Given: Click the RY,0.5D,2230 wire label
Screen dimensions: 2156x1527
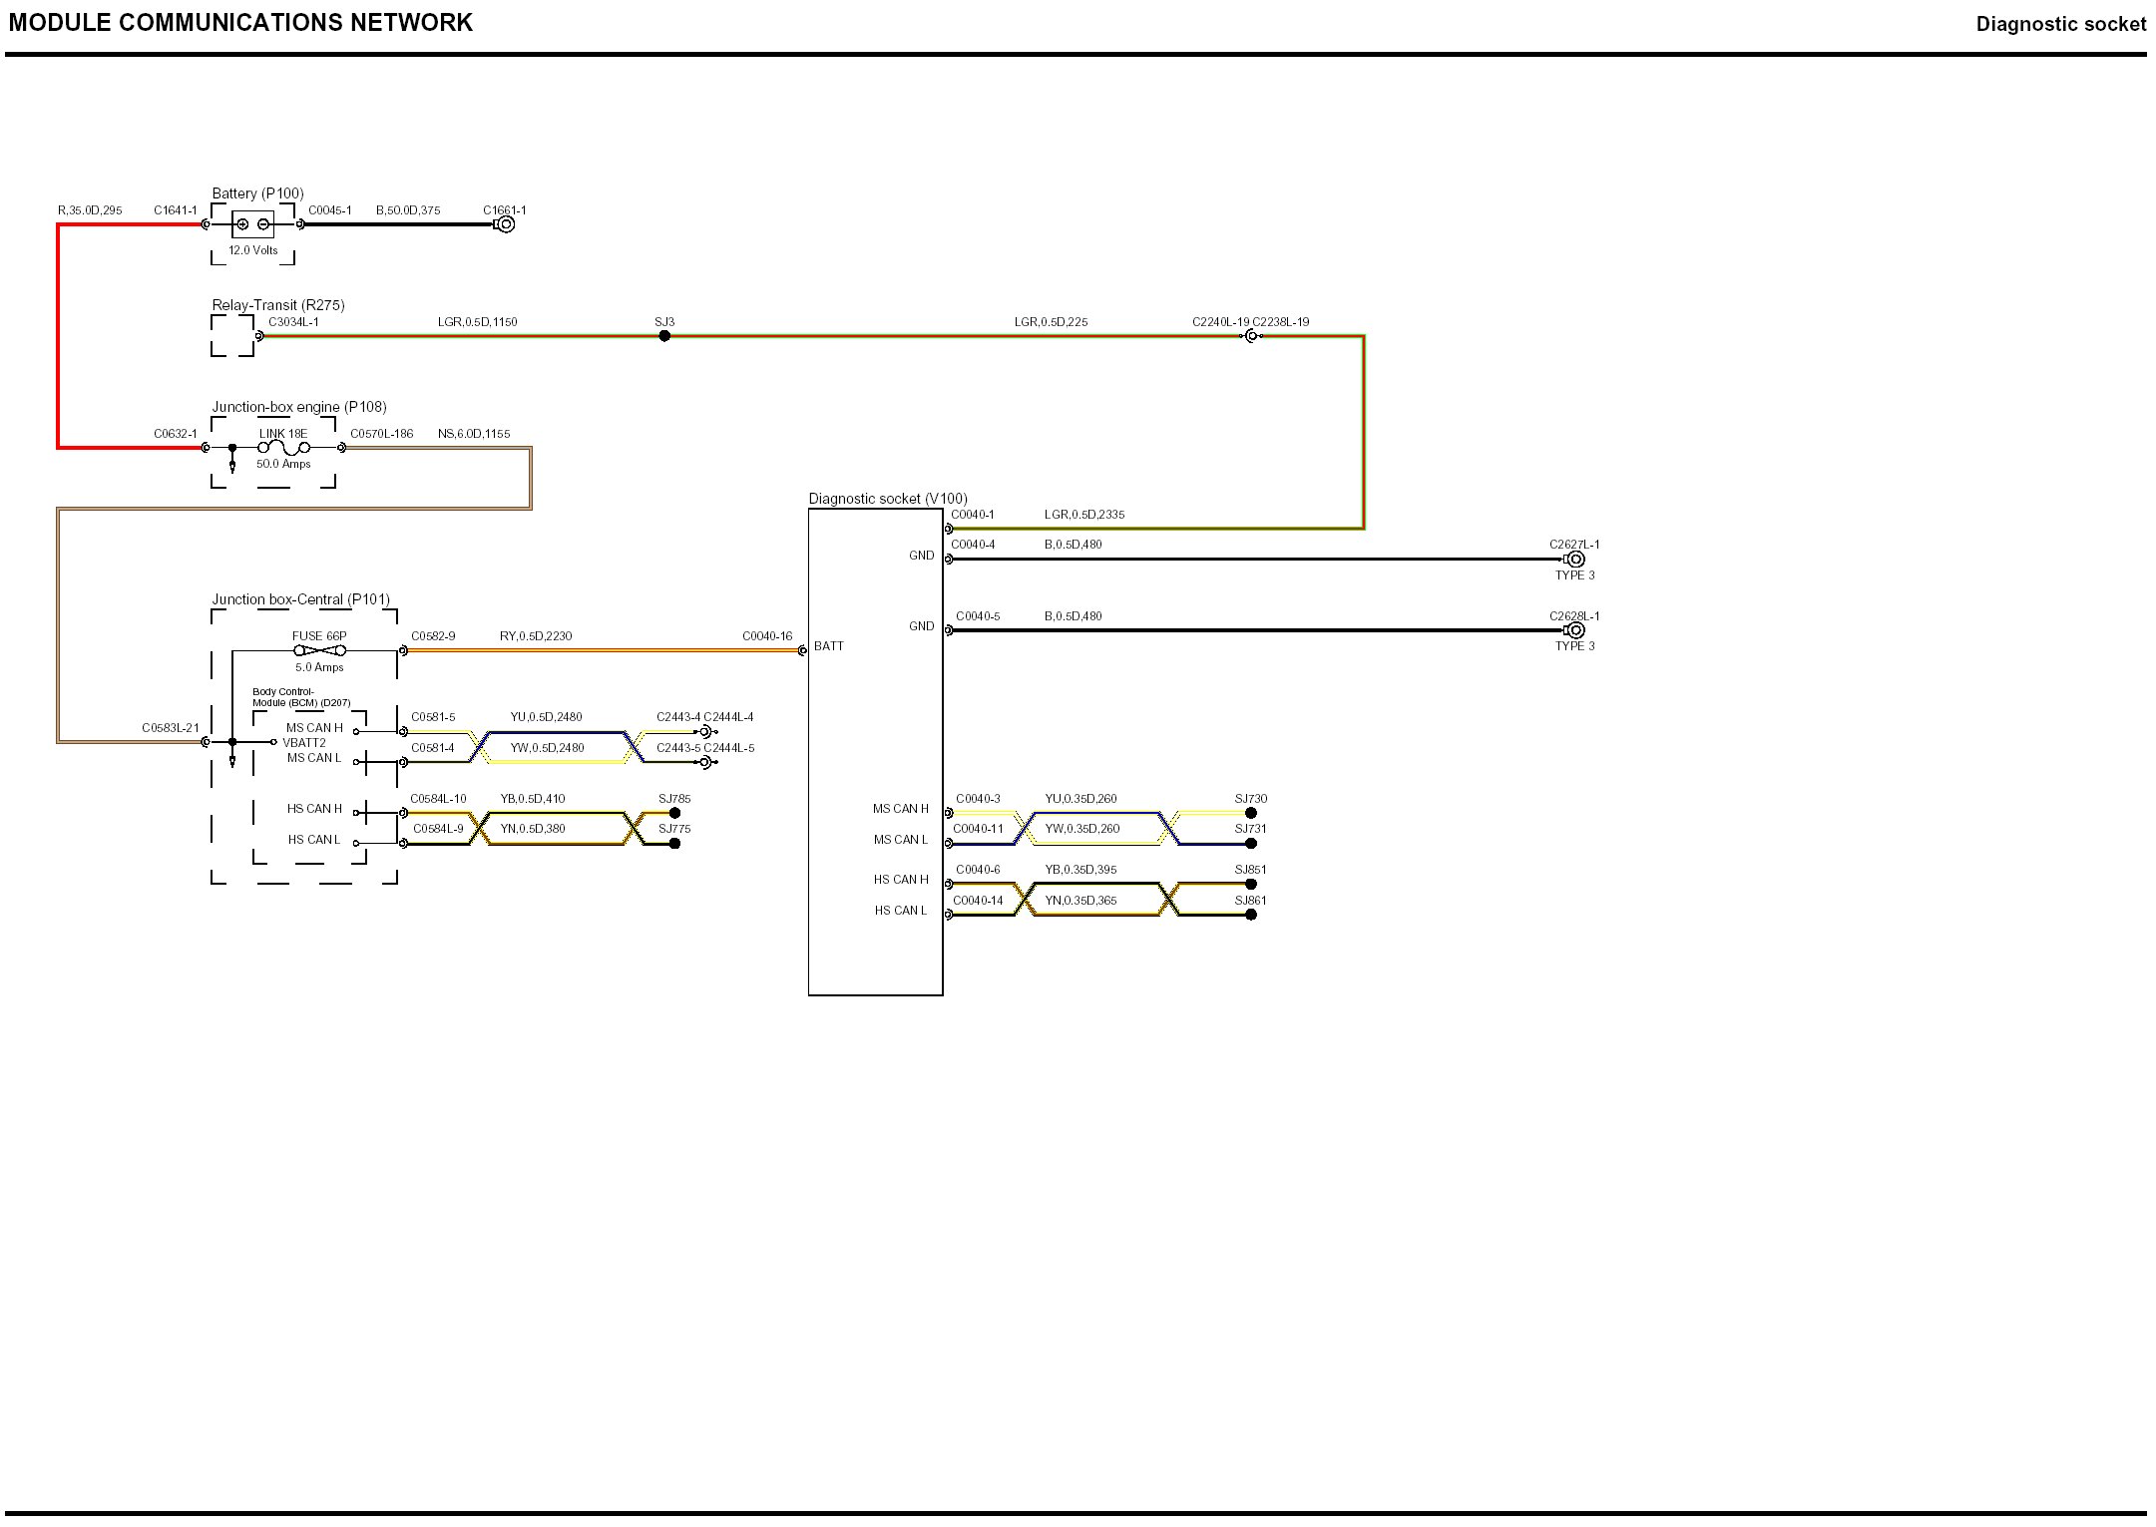Looking at the screenshot, I should tap(536, 636).
